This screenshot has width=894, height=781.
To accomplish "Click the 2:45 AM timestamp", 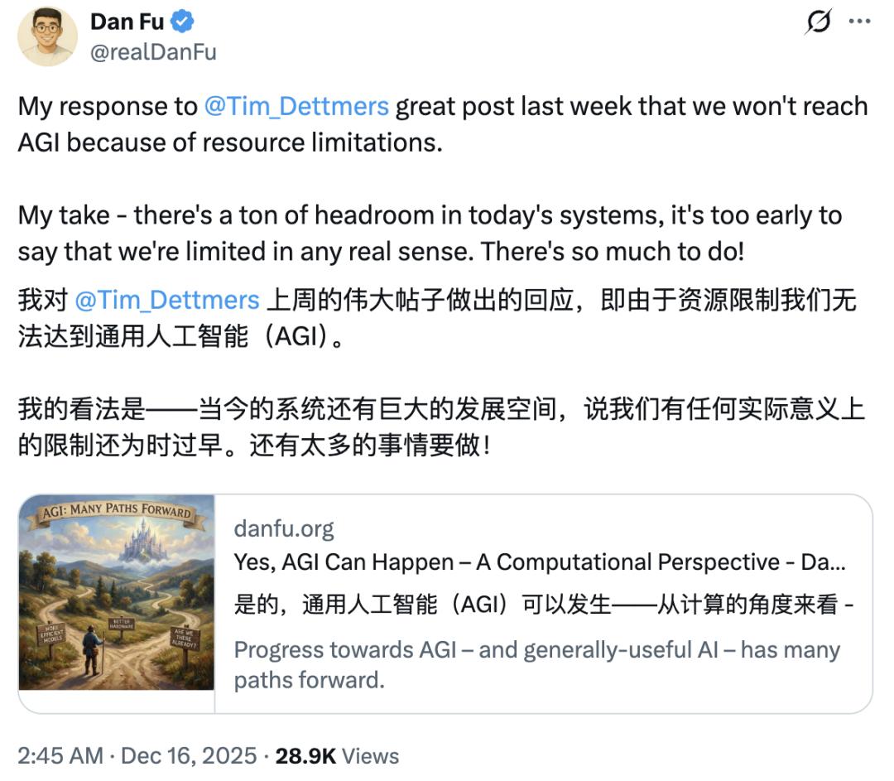I will point(60,755).
